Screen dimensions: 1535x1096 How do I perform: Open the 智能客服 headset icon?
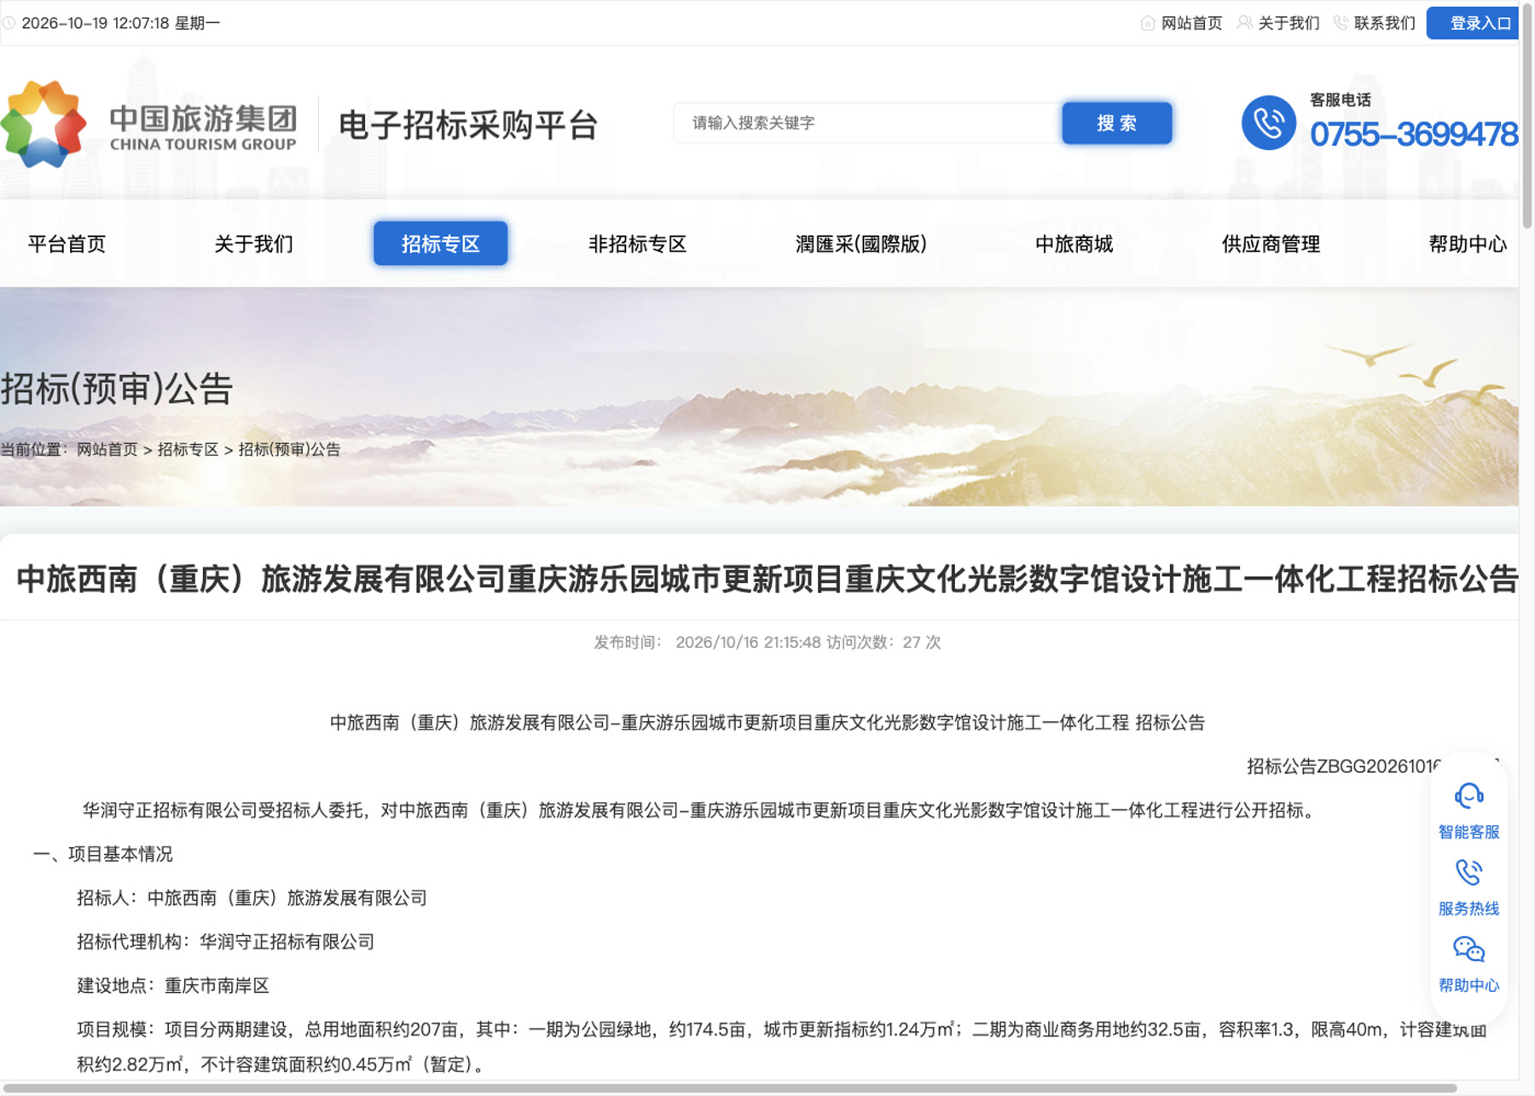1468,796
